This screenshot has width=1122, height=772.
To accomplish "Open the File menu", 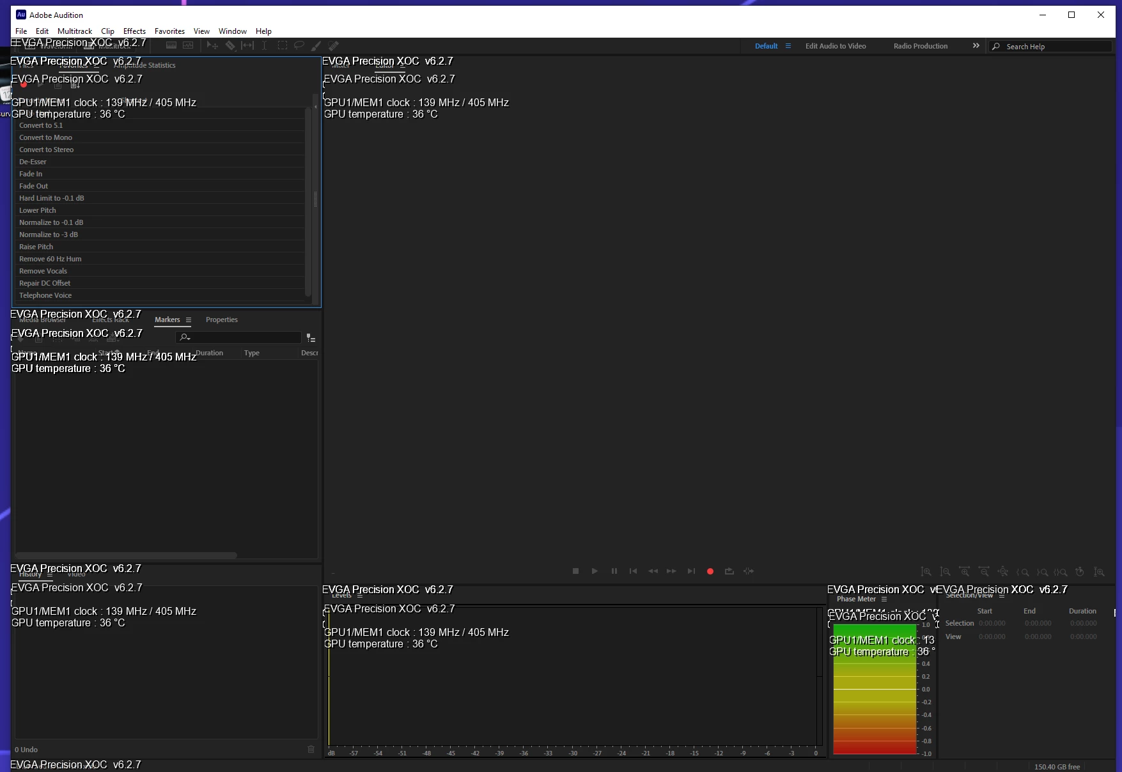I will tap(21, 31).
